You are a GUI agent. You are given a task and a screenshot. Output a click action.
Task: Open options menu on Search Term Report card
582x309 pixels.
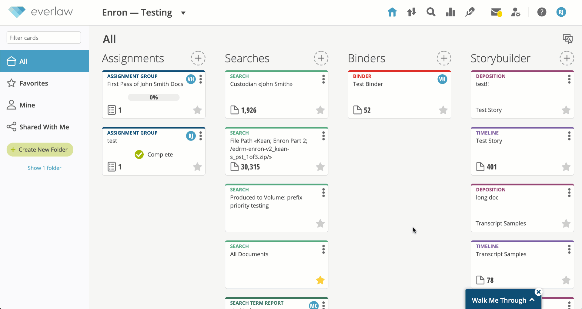(x=323, y=305)
